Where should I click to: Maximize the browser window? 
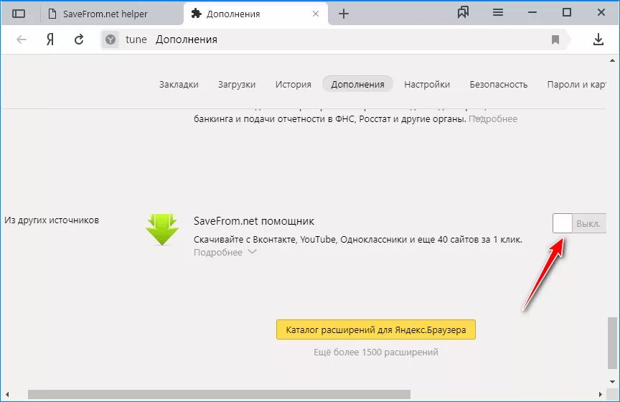567,13
